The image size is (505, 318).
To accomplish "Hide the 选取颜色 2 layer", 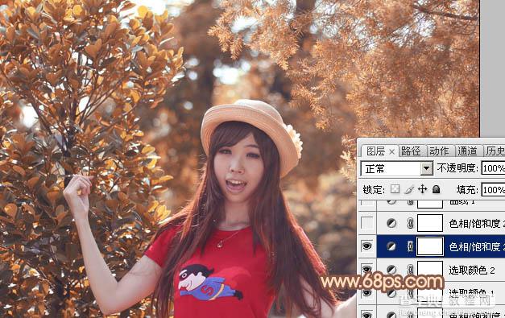I will (366, 270).
